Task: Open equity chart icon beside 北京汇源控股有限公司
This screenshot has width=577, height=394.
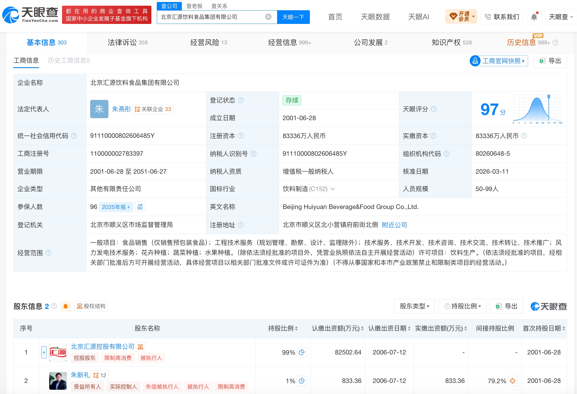Action: pyautogui.click(x=140, y=347)
